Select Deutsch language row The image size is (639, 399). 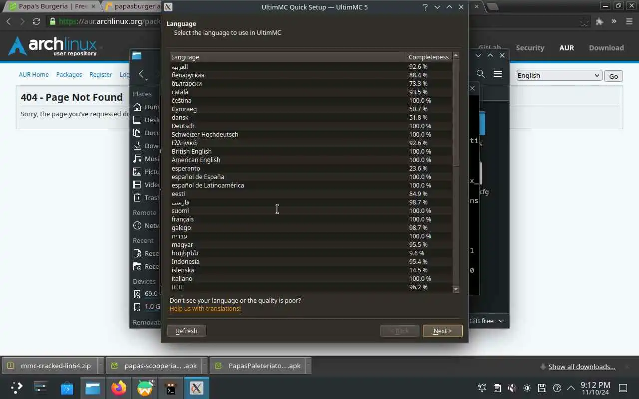pos(311,126)
